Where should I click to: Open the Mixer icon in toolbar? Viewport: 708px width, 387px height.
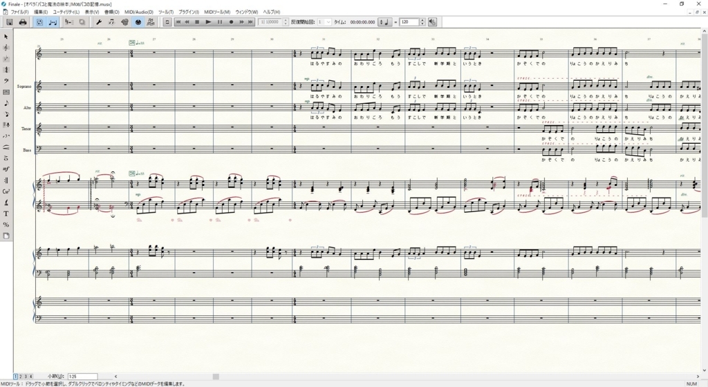coord(69,22)
